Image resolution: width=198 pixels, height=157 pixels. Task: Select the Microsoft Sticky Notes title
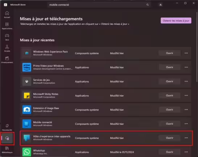click(x=46, y=94)
